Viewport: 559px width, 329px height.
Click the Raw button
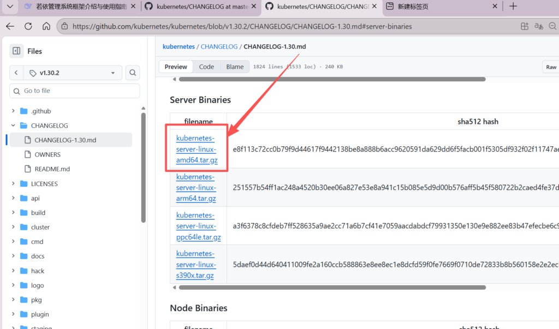click(x=551, y=67)
